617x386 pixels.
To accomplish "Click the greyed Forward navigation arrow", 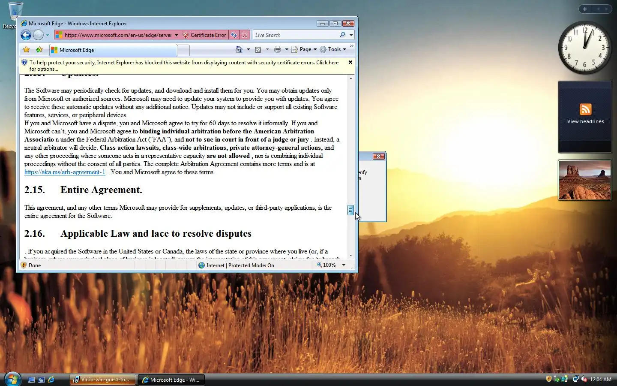I will coord(38,35).
